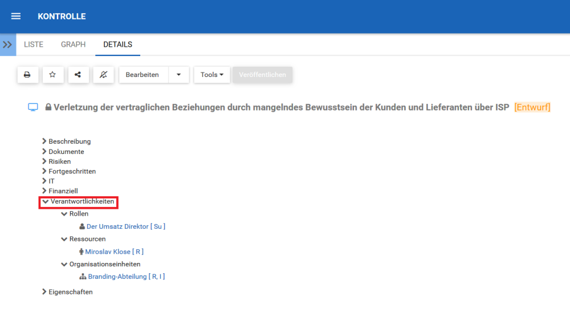This screenshot has width=570, height=316.
Task: Open Branding-Abteilung [ R, I ] link
Action: pos(126,277)
